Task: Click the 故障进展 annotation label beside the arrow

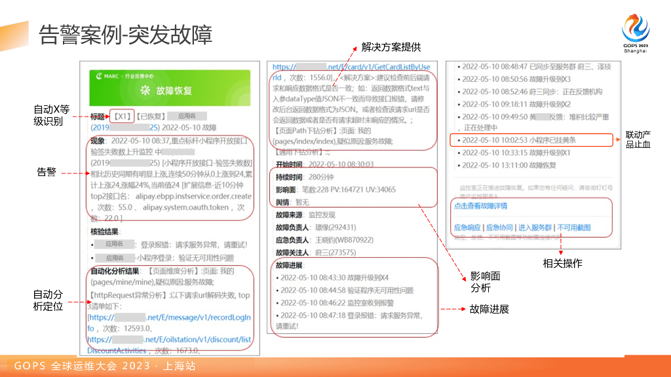Action: pyautogui.click(x=489, y=310)
